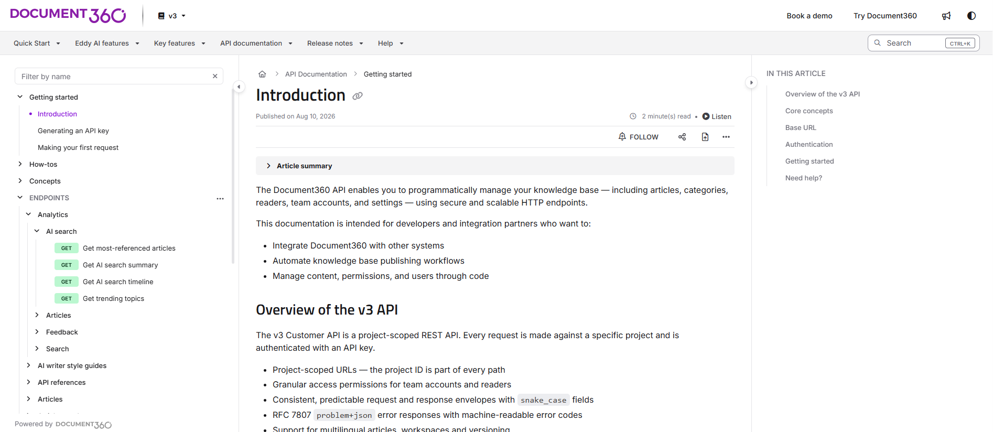Jump to Core concepts in article outline
Viewport: 993px width, 432px height.
pos(809,111)
